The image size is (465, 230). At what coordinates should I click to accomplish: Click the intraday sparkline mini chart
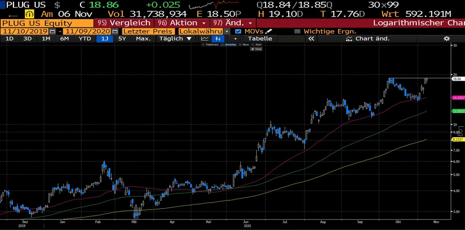tap(214, 5)
